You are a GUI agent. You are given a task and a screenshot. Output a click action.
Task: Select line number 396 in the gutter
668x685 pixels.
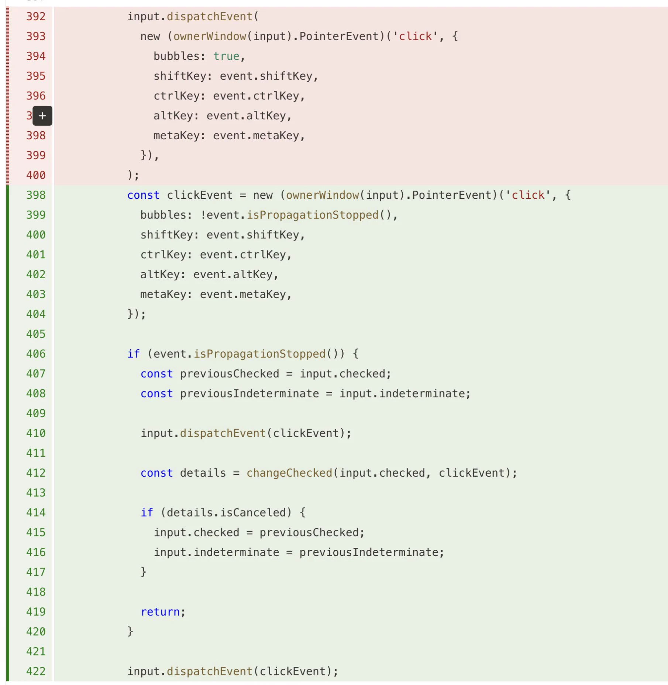(36, 96)
